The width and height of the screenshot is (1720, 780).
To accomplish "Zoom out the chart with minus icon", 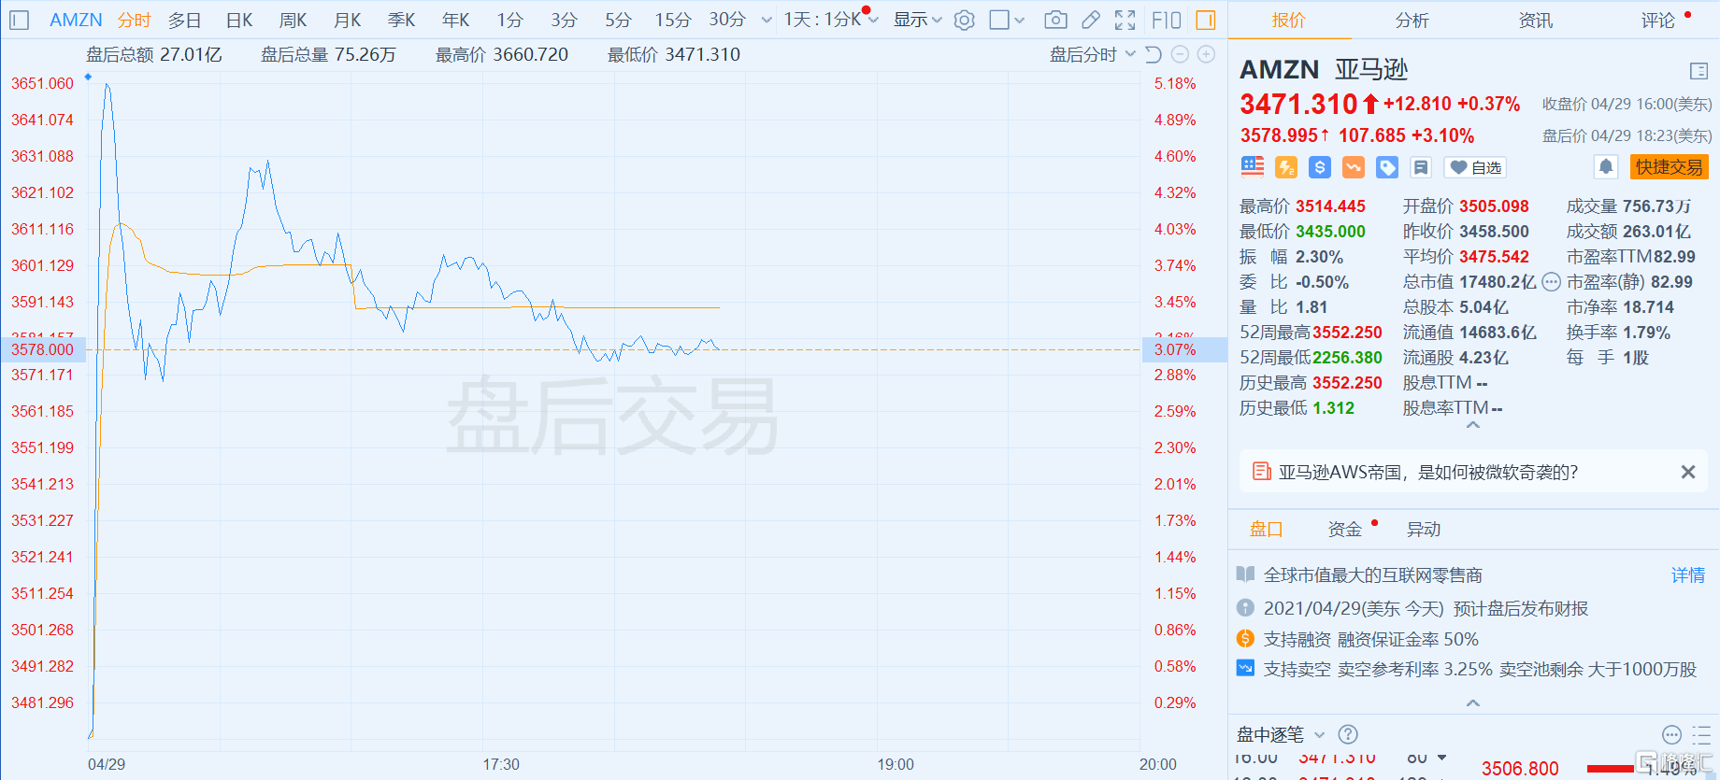I will [1180, 54].
